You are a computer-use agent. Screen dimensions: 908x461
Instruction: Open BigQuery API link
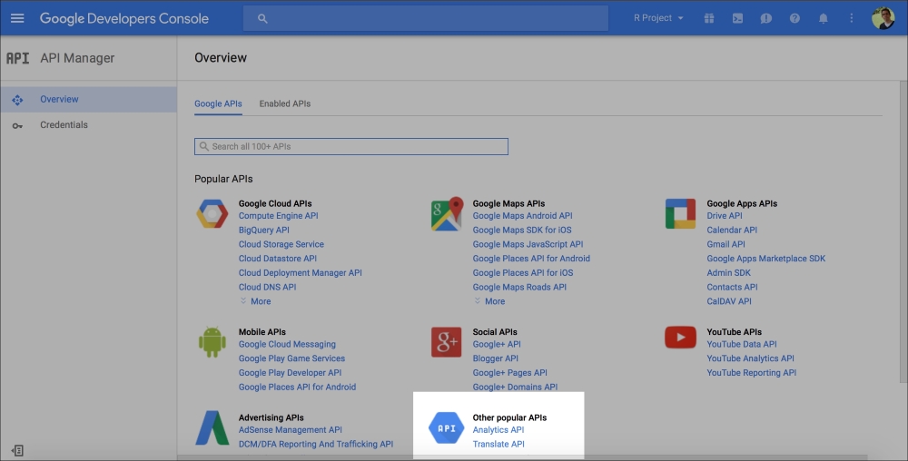click(264, 230)
